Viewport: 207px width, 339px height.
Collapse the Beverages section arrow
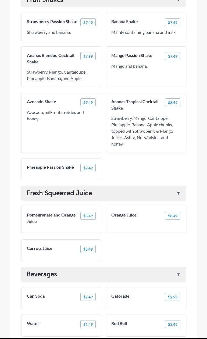pos(178,275)
